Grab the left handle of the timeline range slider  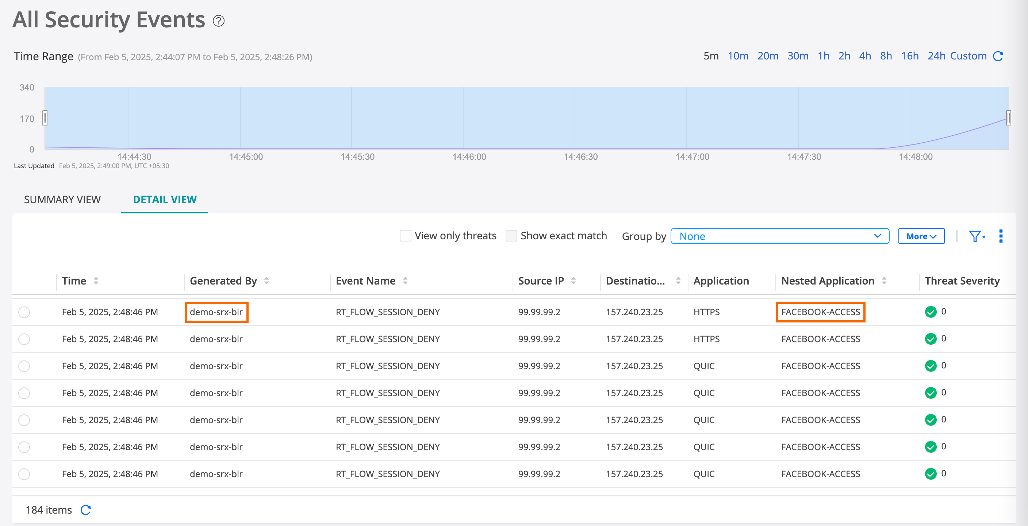point(45,118)
